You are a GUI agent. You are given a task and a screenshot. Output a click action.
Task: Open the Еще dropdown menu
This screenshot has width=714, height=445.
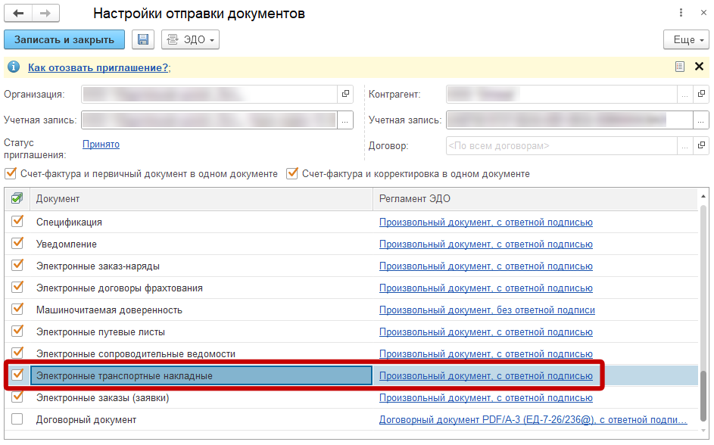click(686, 39)
